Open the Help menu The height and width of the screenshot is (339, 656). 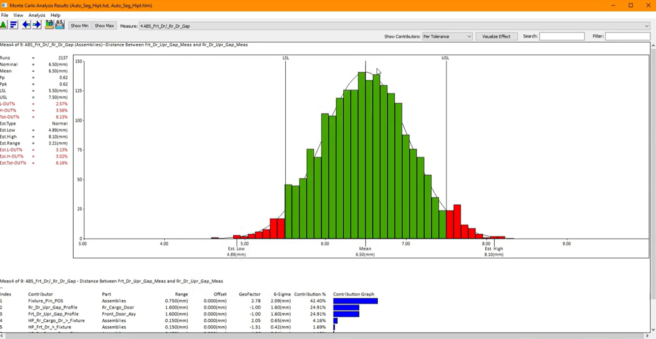pos(55,15)
